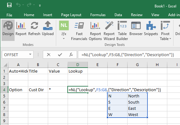Click the cell containing North

(137, 96)
